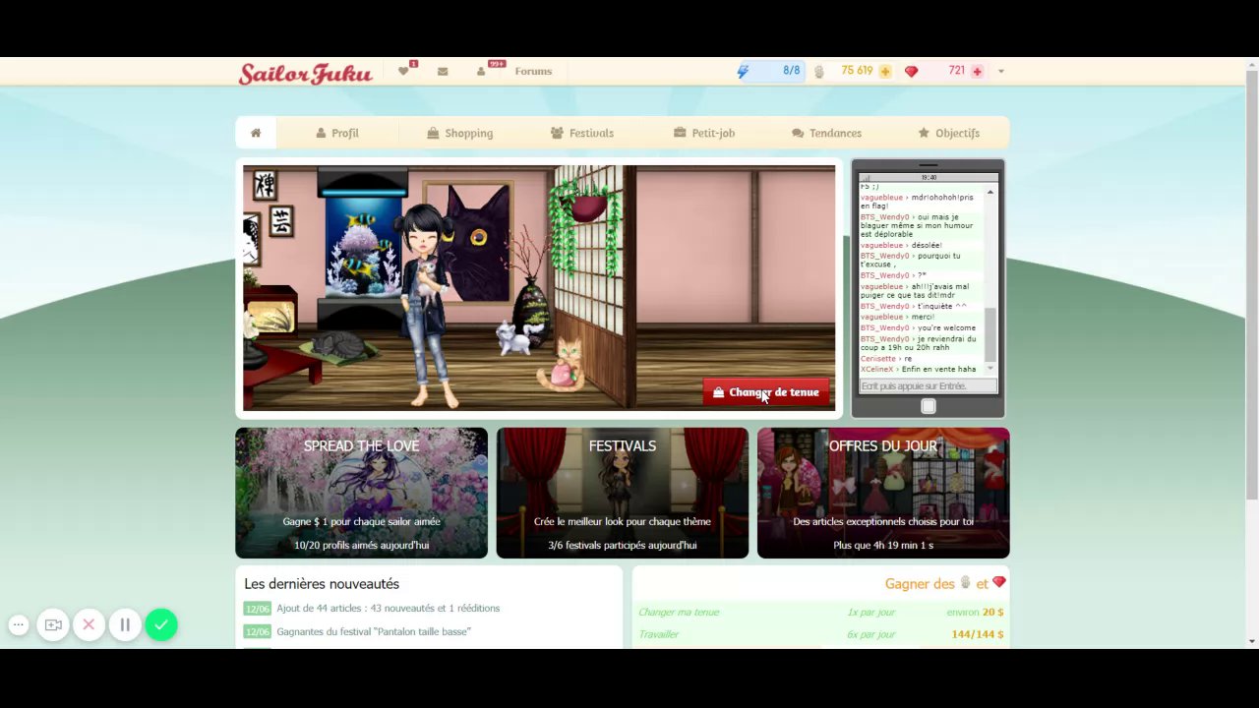The width and height of the screenshot is (1259, 708).
Task: Open the SailorFuku logo home link
Action: [305, 73]
